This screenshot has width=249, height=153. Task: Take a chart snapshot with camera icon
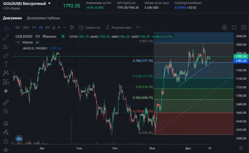(243, 28)
